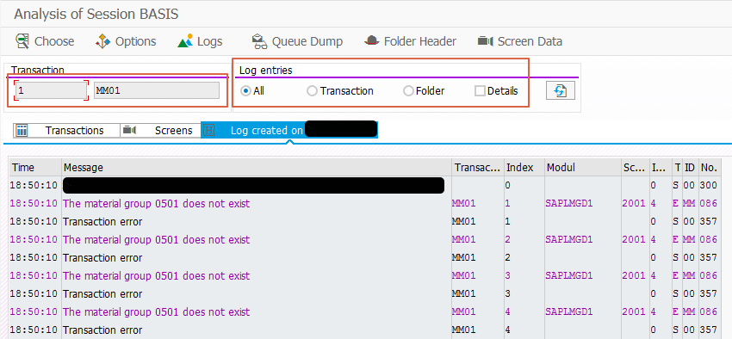Screen dimensions: 732x339
Task: Switch to the Screens tab
Action: tap(160, 131)
